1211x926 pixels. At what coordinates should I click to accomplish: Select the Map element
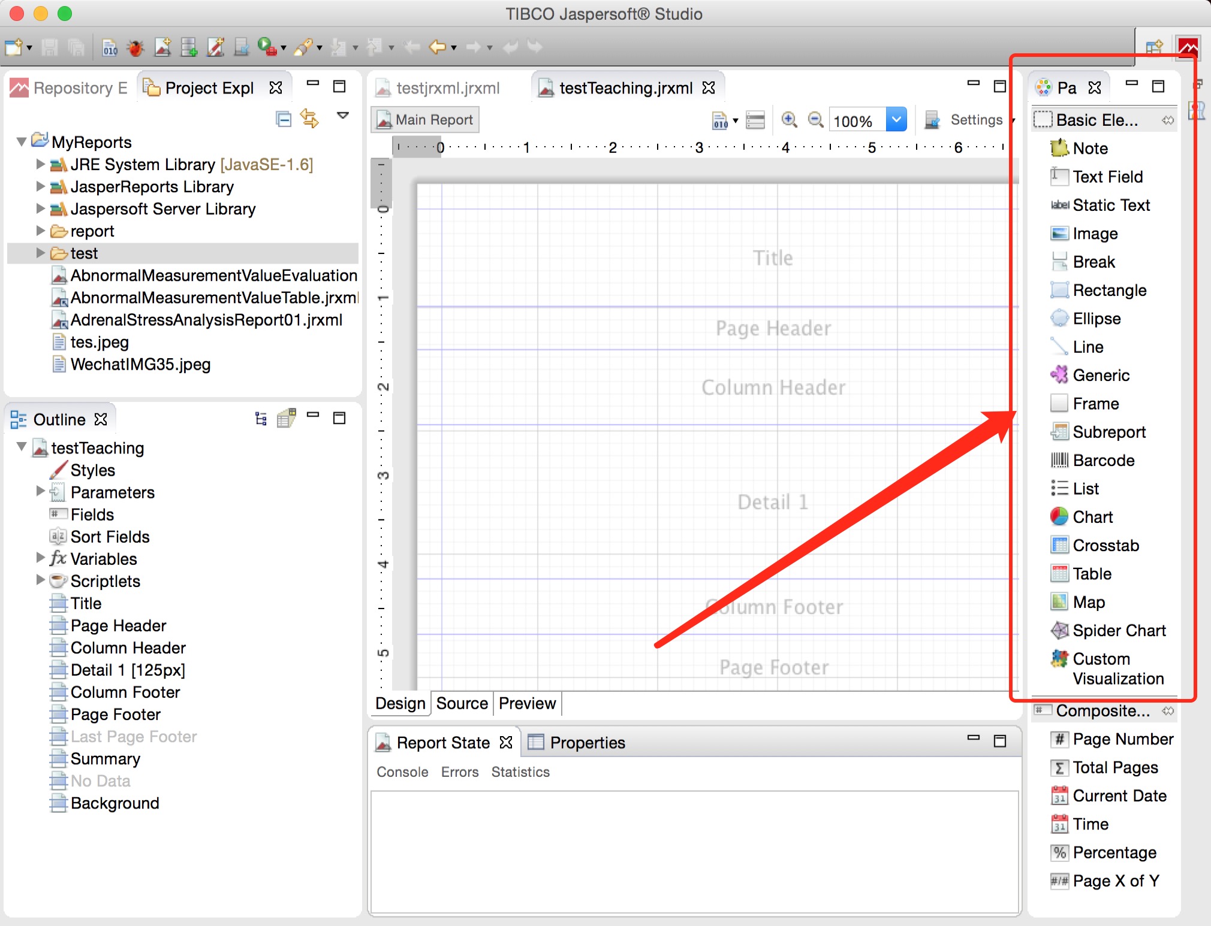[1077, 602]
